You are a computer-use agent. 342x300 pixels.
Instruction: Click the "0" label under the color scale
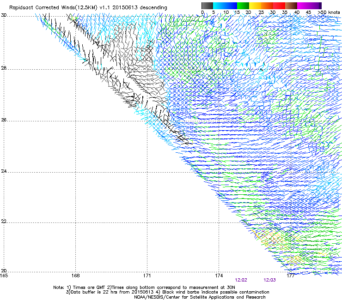pos(202,12)
